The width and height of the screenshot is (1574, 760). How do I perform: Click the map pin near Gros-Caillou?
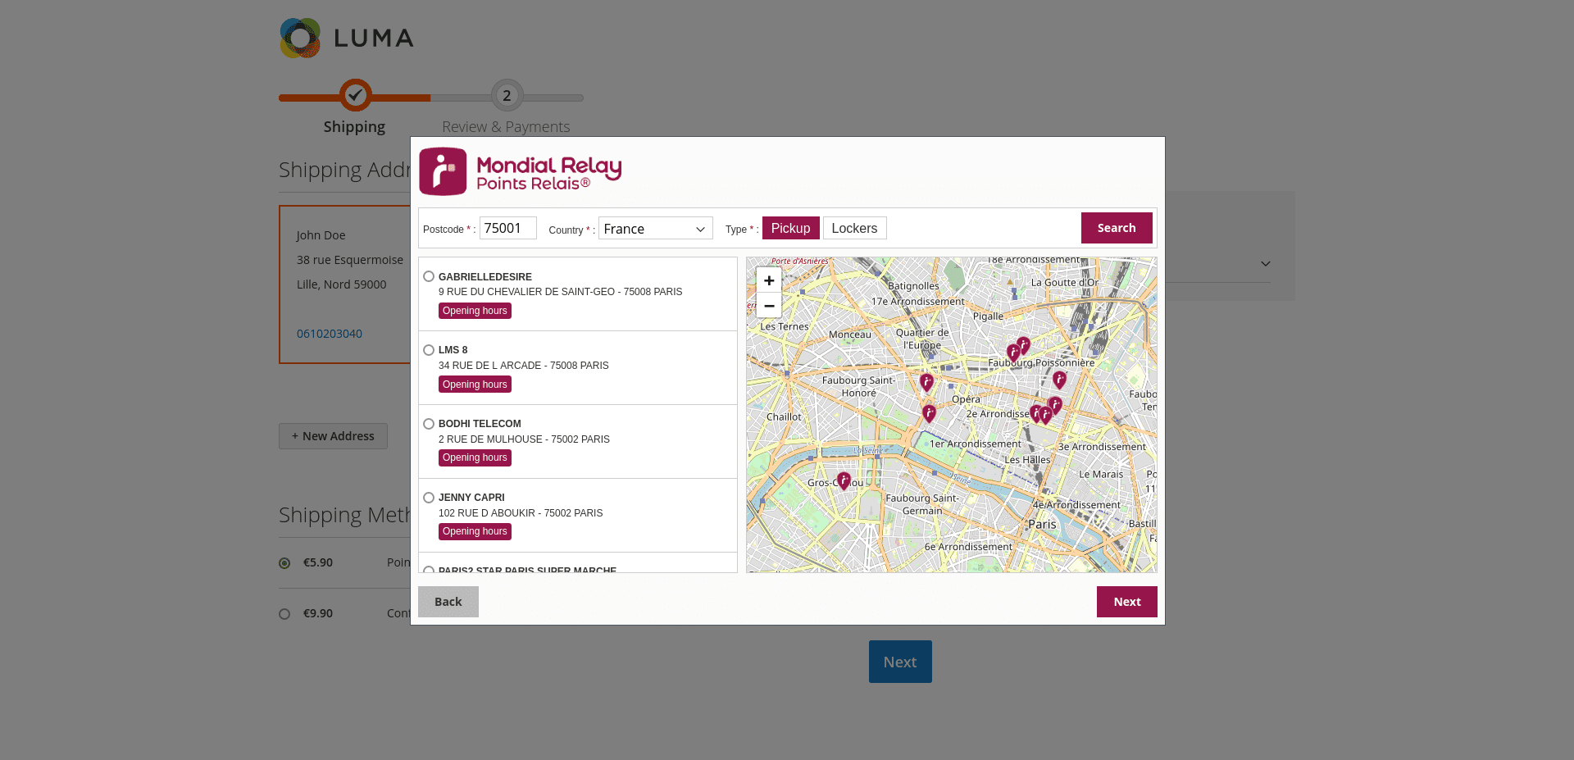pyautogui.click(x=844, y=480)
